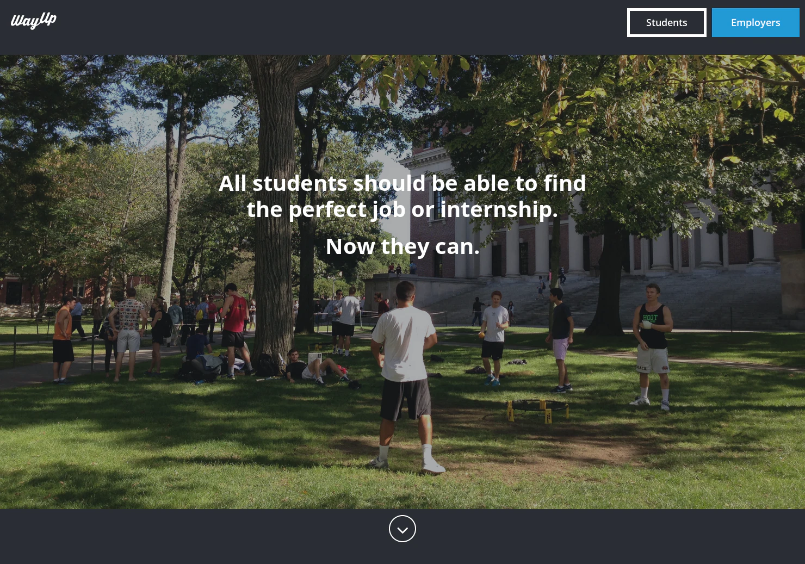Click the player wearing the black HOOT tank
Image resolution: width=805 pixels, height=564 pixels.
pyautogui.click(x=652, y=345)
